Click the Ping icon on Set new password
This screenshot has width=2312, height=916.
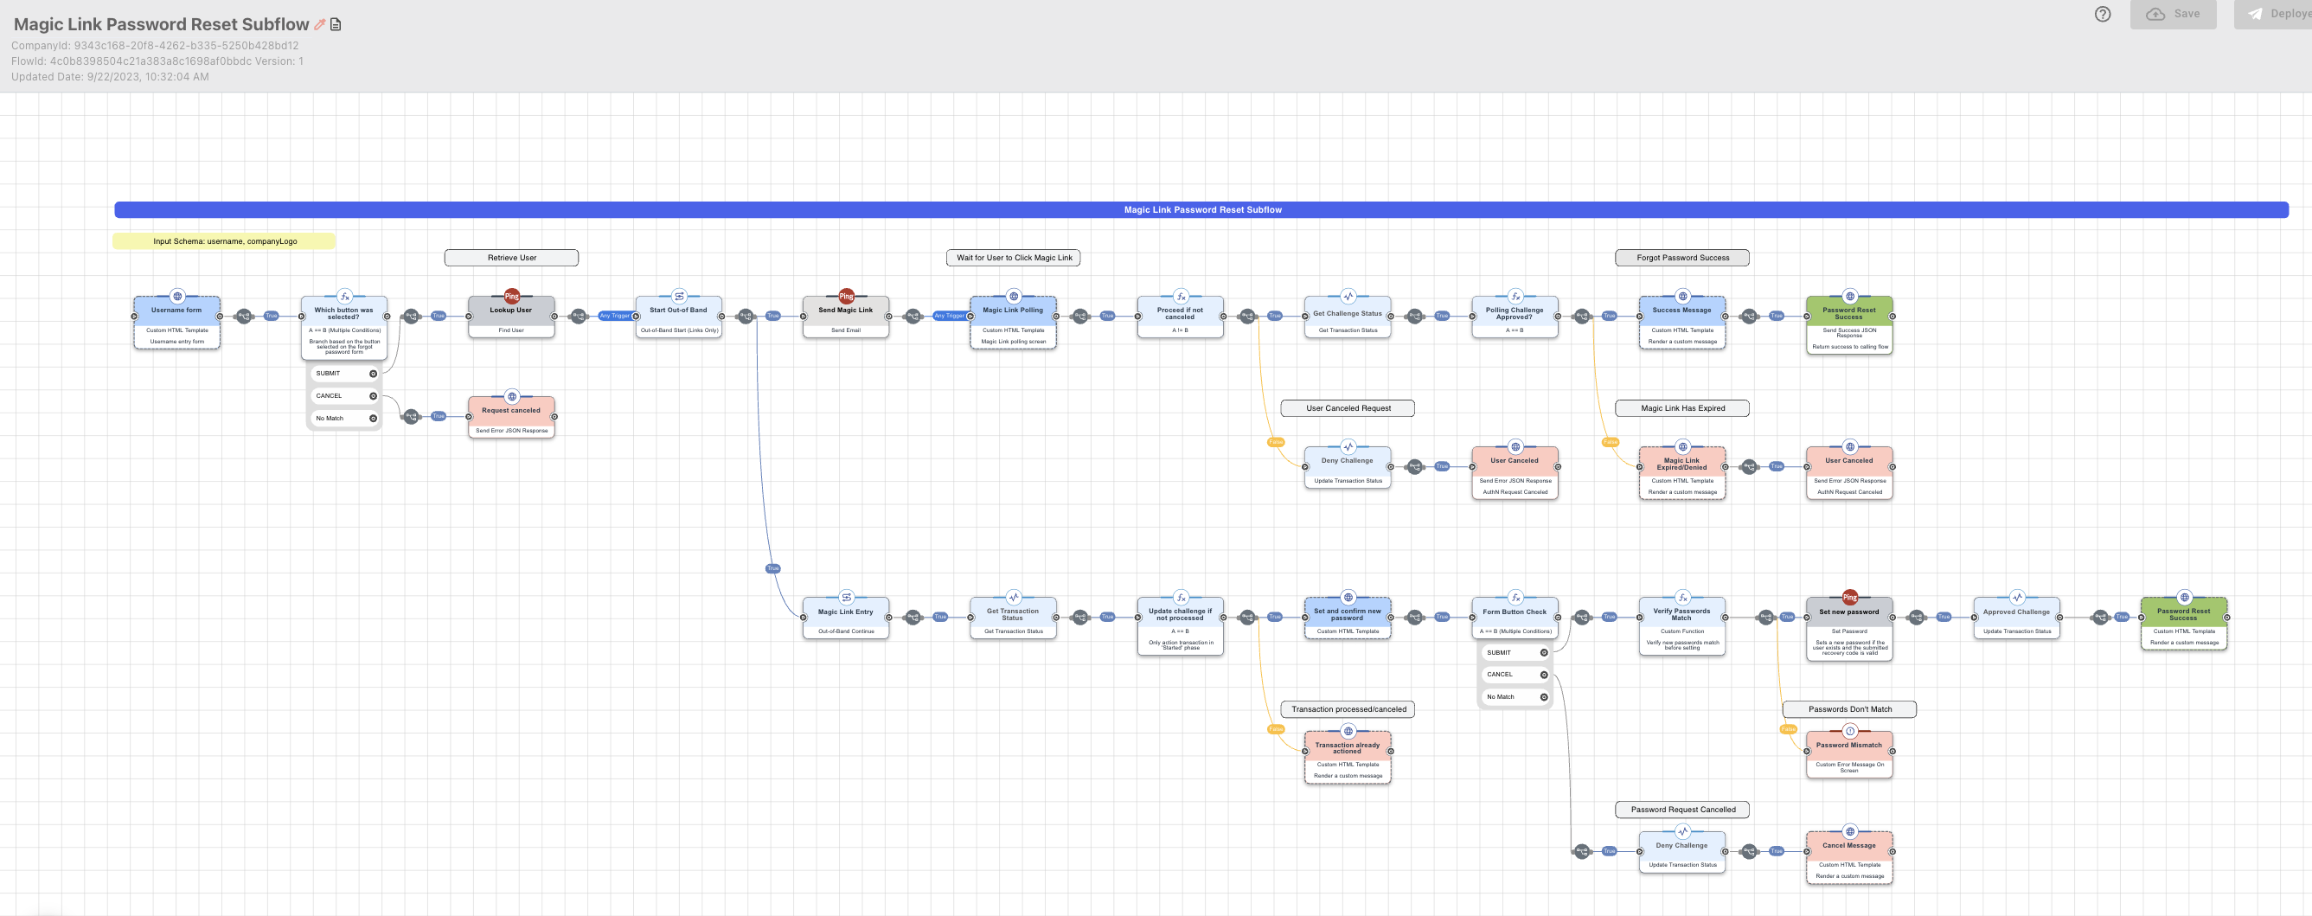[1849, 598]
